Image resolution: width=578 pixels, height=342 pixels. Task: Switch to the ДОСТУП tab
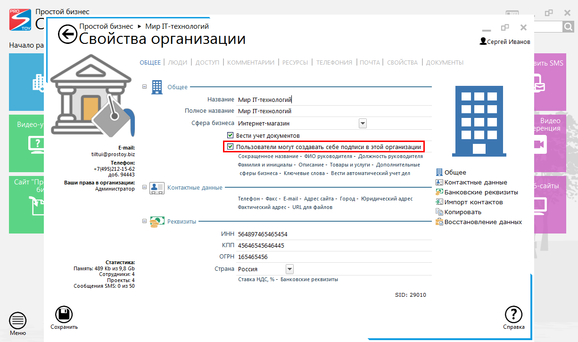click(207, 62)
